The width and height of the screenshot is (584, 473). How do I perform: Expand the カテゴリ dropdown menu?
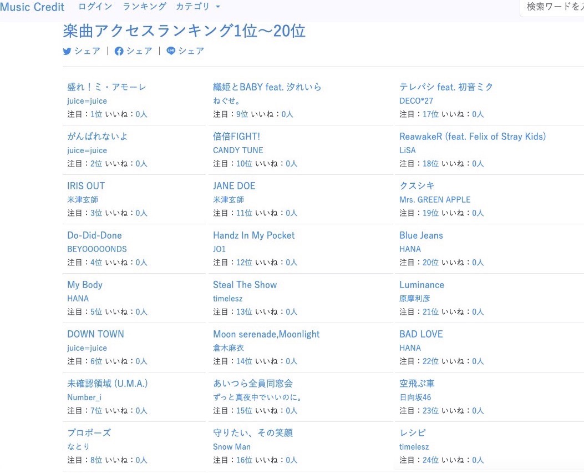[x=198, y=7]
